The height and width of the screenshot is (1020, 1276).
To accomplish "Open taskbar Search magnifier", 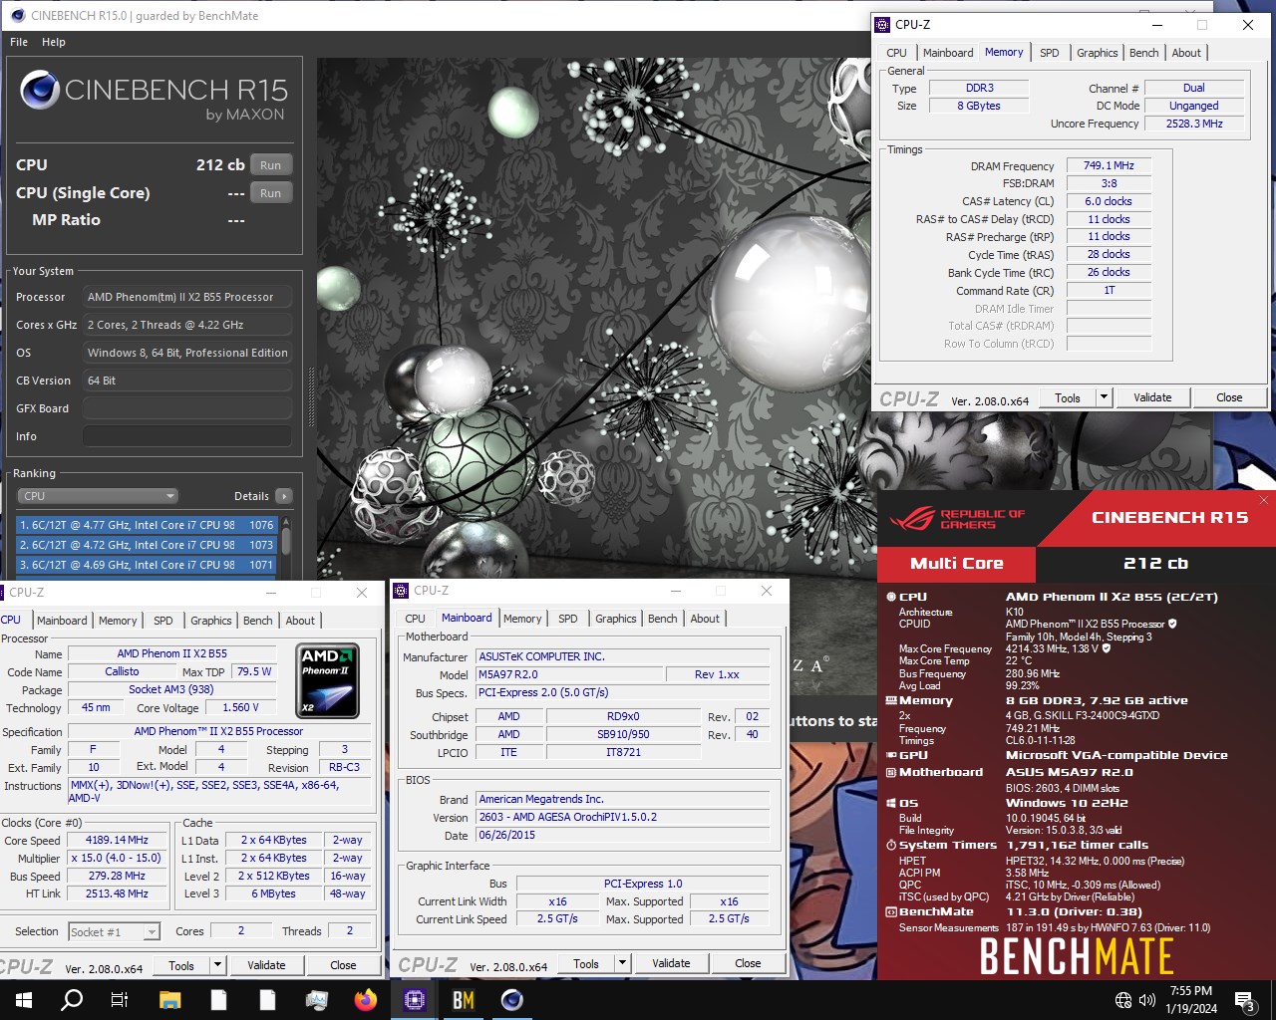I will click(72, 1000).
